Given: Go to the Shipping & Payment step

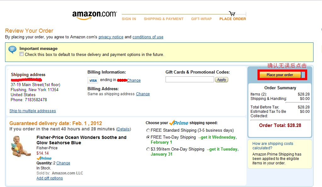Looking at the screenshot, I should point(163,19).
